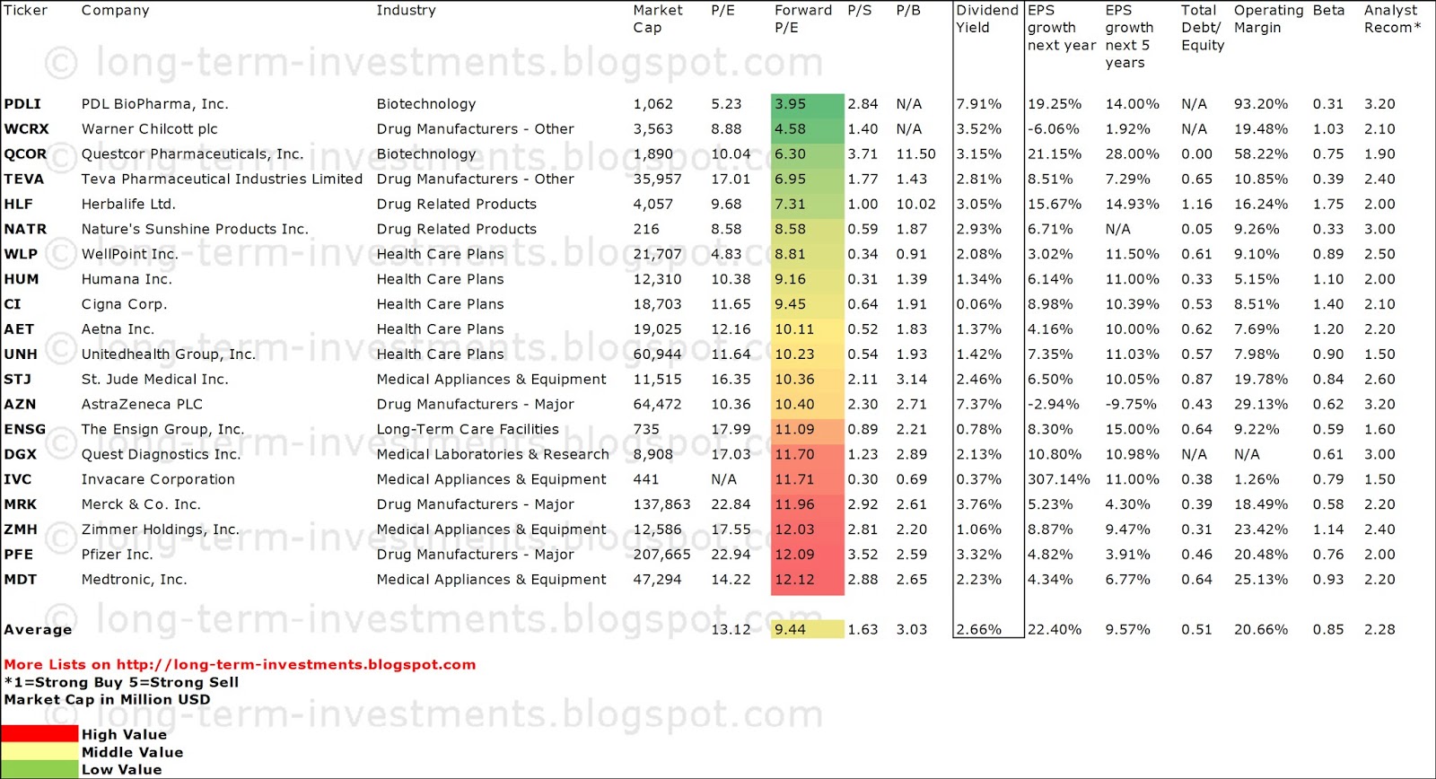
Task: Select the Market Cap in Million USD note
Action: point(107,700)
